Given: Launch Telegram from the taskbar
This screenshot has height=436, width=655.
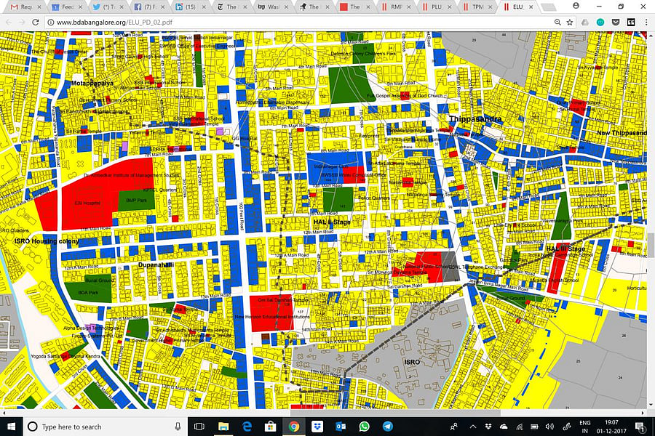Looking at the screenshot, I should [x=387, y=427].
